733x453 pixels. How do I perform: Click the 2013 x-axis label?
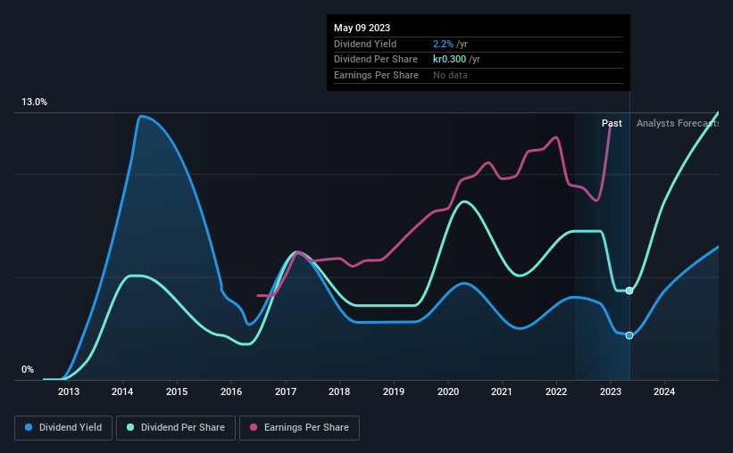pos(68,391)
